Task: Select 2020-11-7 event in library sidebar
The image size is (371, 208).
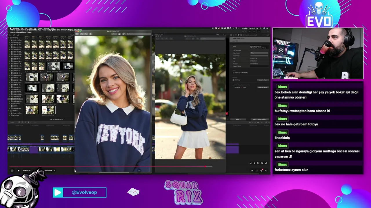Action: click(x=15, y=99)
